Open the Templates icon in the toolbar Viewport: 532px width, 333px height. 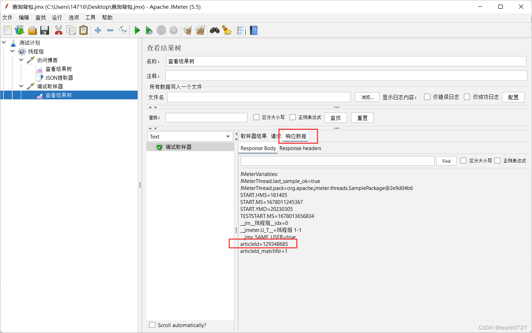point(20,30)
